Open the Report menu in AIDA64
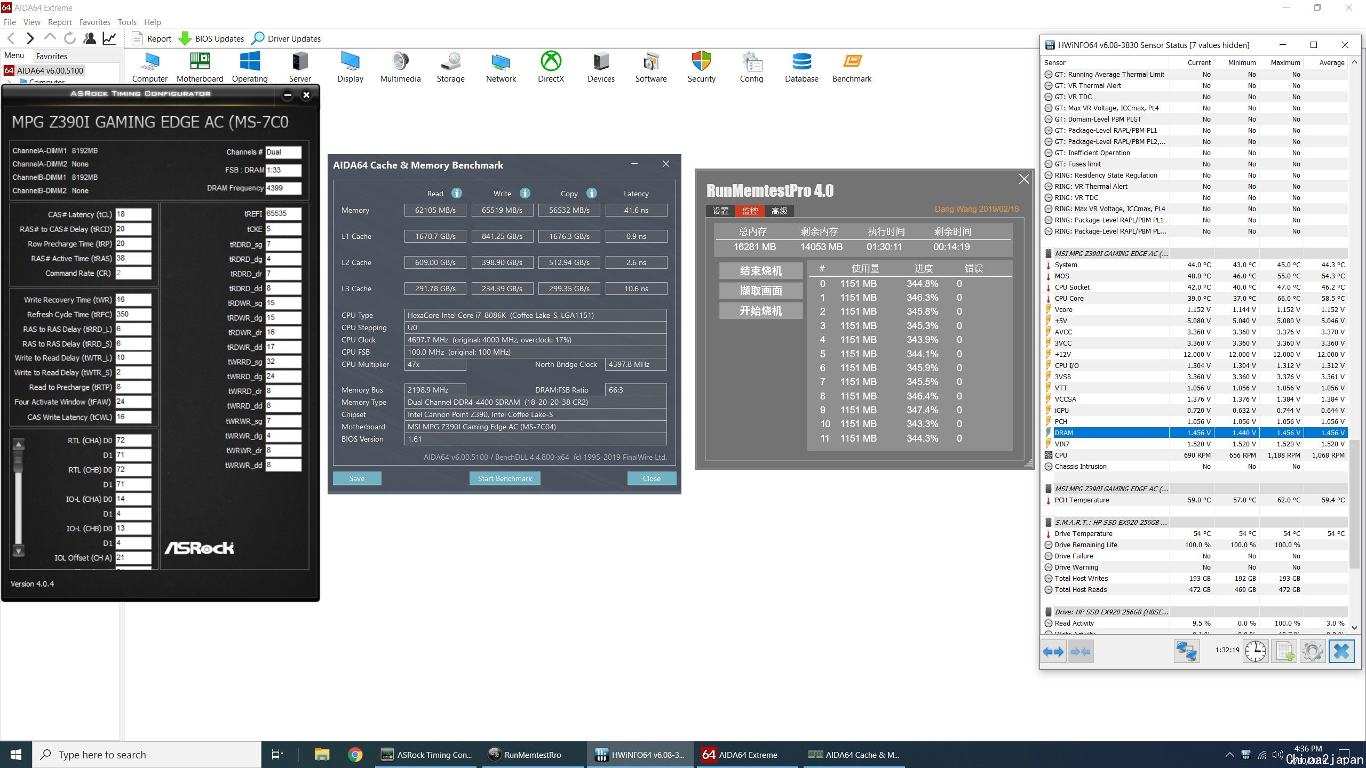This screenshot has width=1366, height=768. coord(60,22)
